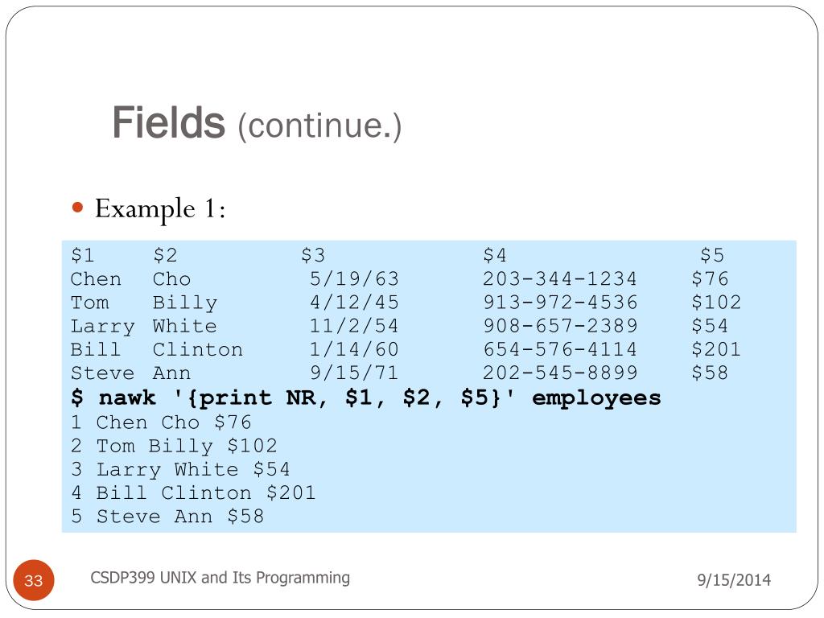824x618 pixels.
Task: Click the $201 salary in Bill Clinton's input row
Action: coord(716,349)
